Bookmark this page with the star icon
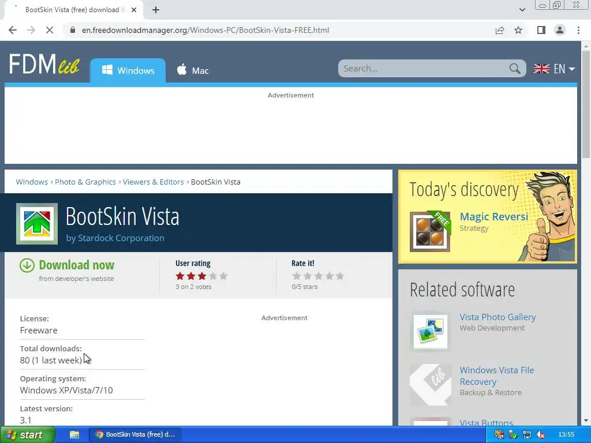591x443 pixels. 518,30
